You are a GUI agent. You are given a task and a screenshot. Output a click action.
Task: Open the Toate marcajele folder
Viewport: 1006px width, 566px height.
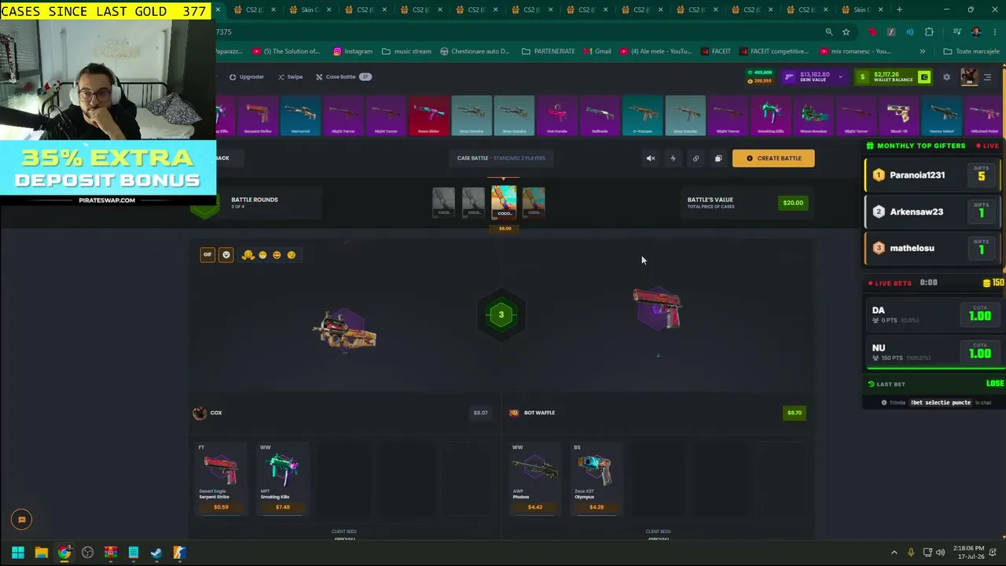tap(971, 51)
